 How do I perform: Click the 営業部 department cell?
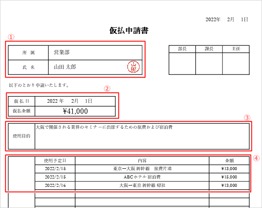(95, 53)
